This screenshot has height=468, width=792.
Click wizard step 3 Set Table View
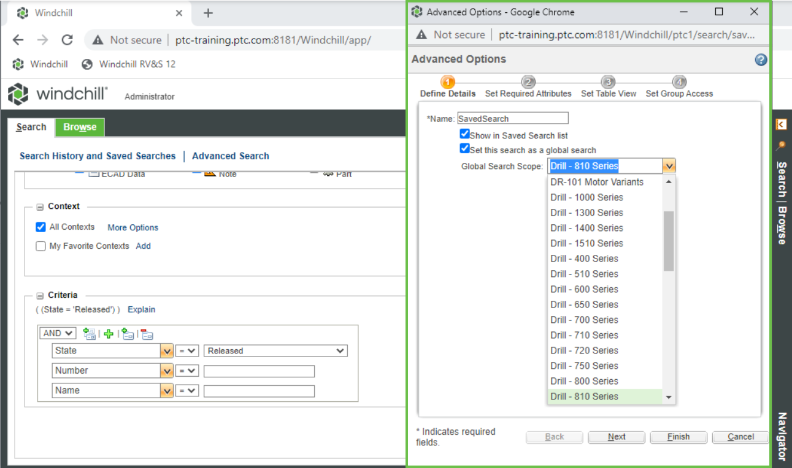[x=608, y=87]
